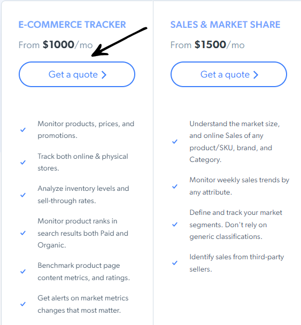Select the SALES & MARKET SHARE heading

pyautogui.click(x=225, y=25)
